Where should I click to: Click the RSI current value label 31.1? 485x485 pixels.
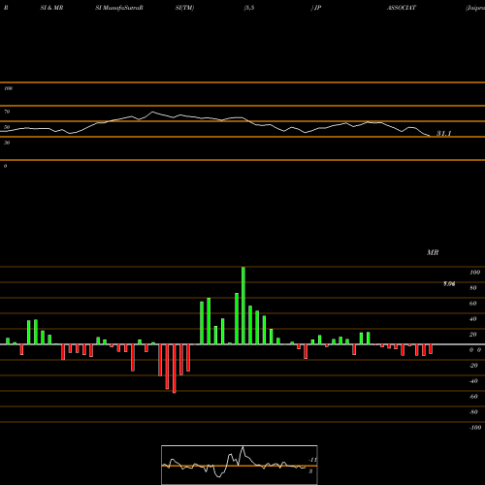pos(444,133)
